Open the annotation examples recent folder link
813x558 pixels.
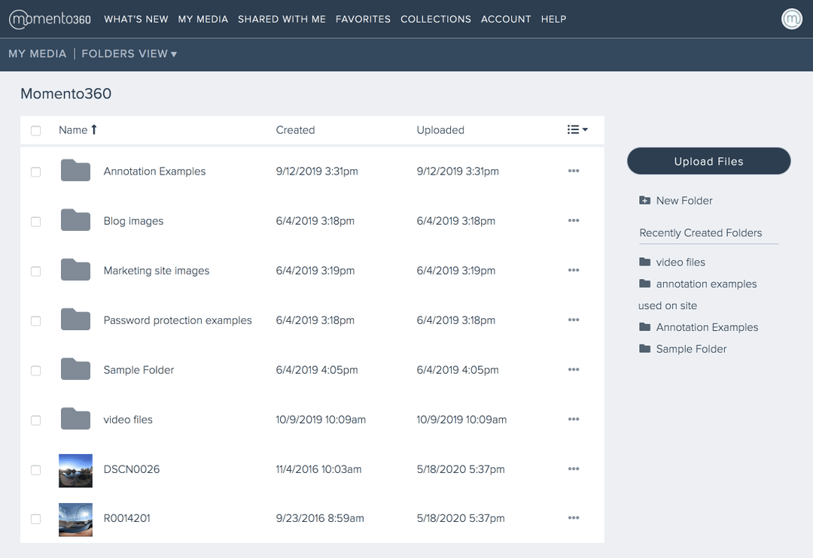pos(705,284)
